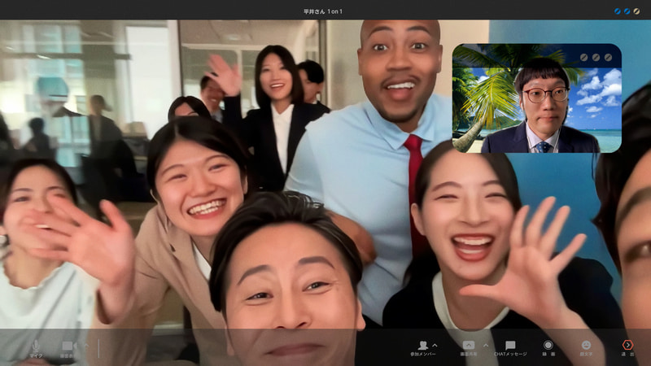Click the second blue icon in title bar

tap(627, 11)
